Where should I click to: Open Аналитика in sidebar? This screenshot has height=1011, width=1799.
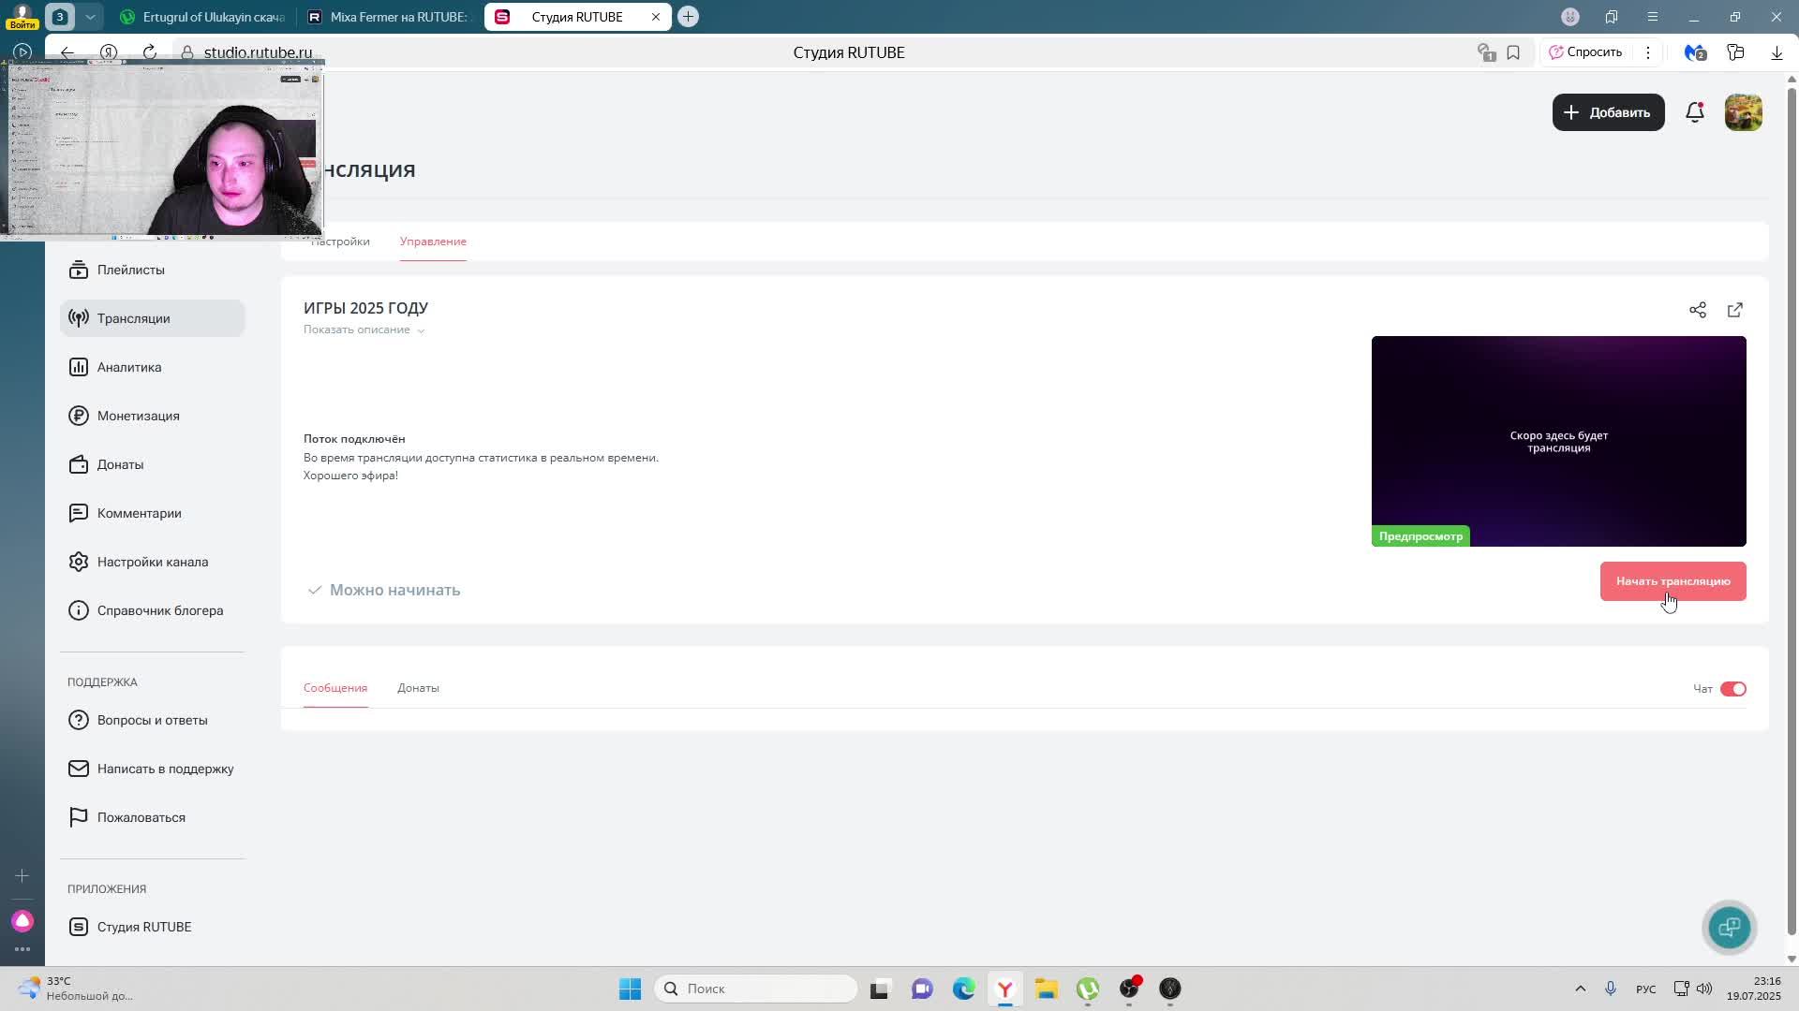(129, 367)
